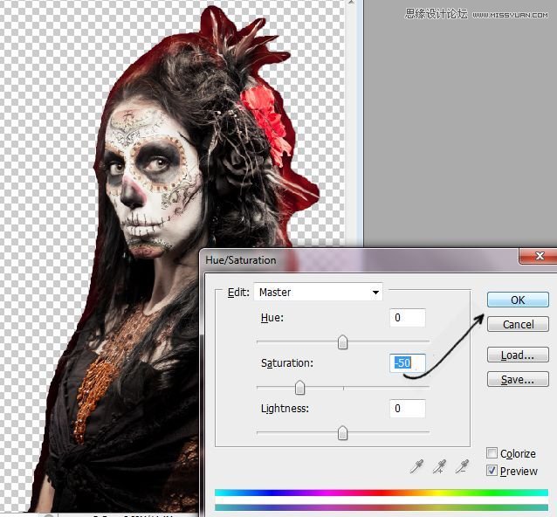
Task: Click the upper rainbow color bar
Action: point(382,493)
